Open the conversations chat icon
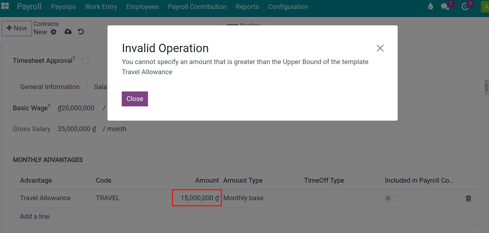 click(x=445, y=7)
